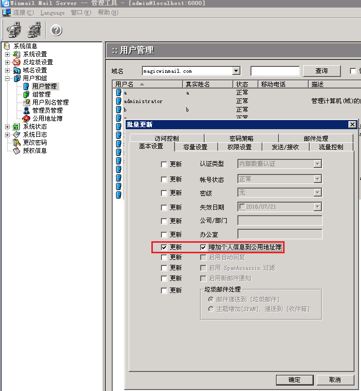The height and width of the screenshot is (391, 361).
Task: Click the disconnect server toolbar icon
Action: point(35,30)
